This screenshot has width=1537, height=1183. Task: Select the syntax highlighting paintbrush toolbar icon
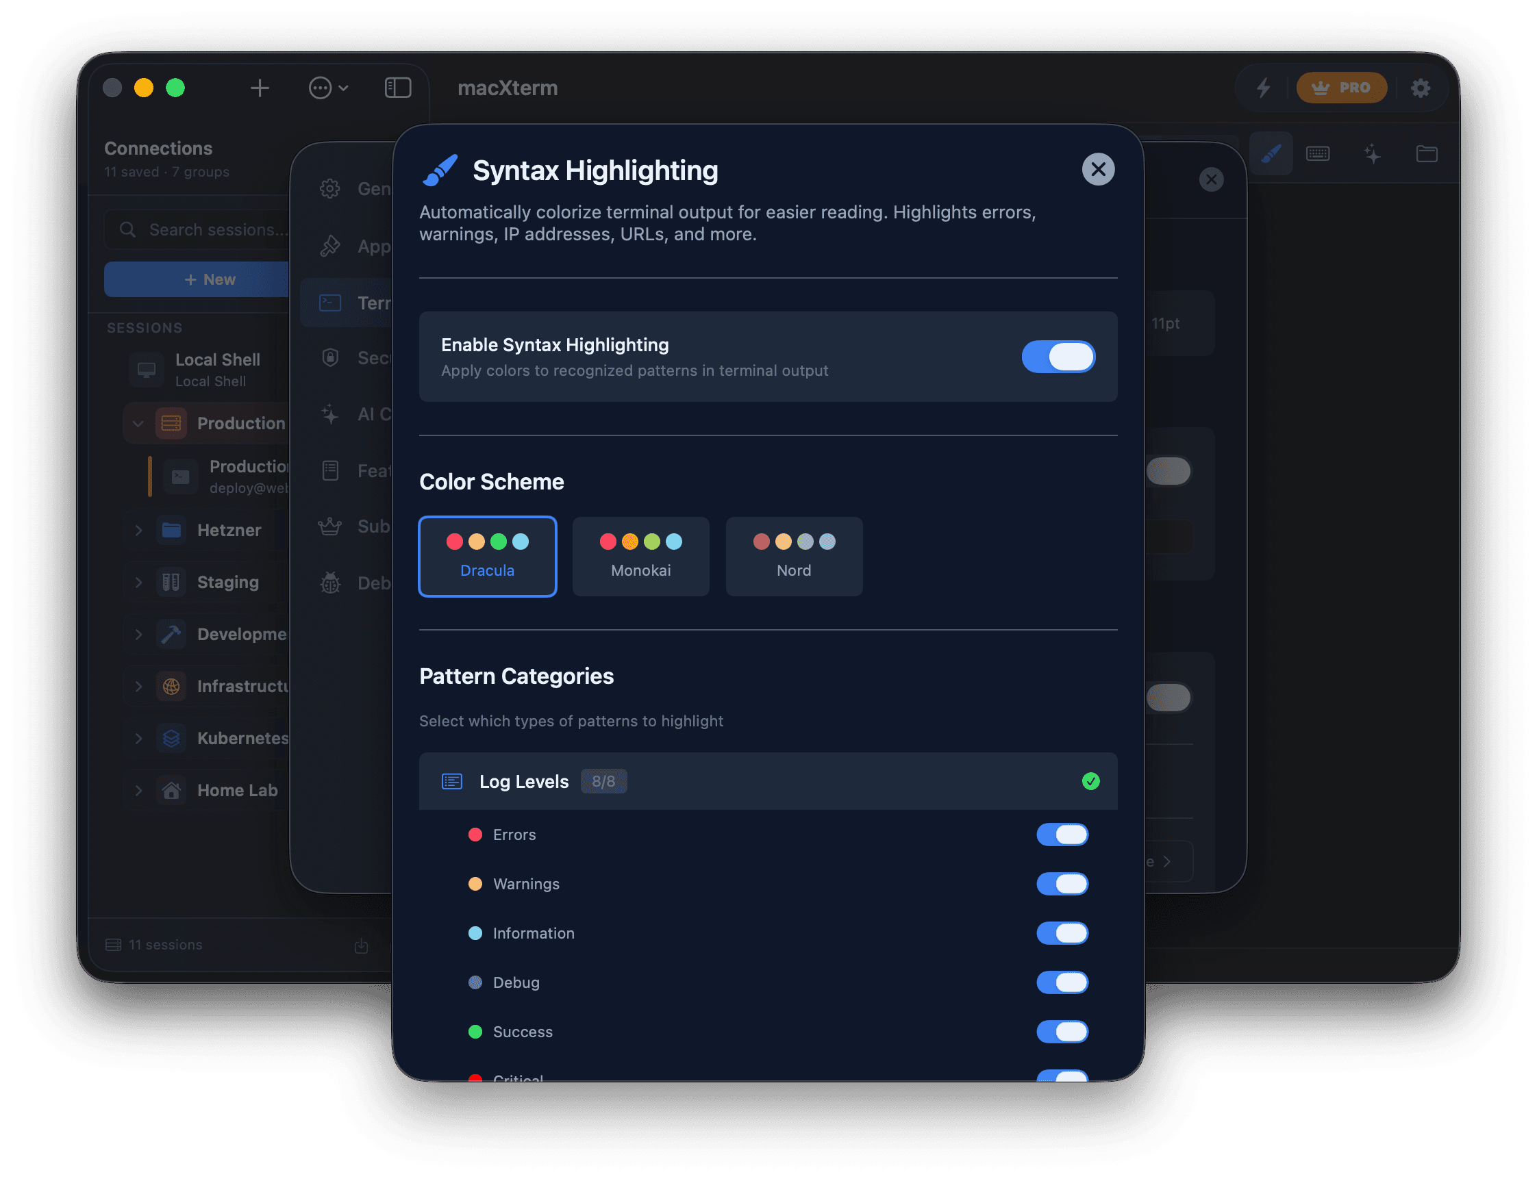tap(1271, 153)
